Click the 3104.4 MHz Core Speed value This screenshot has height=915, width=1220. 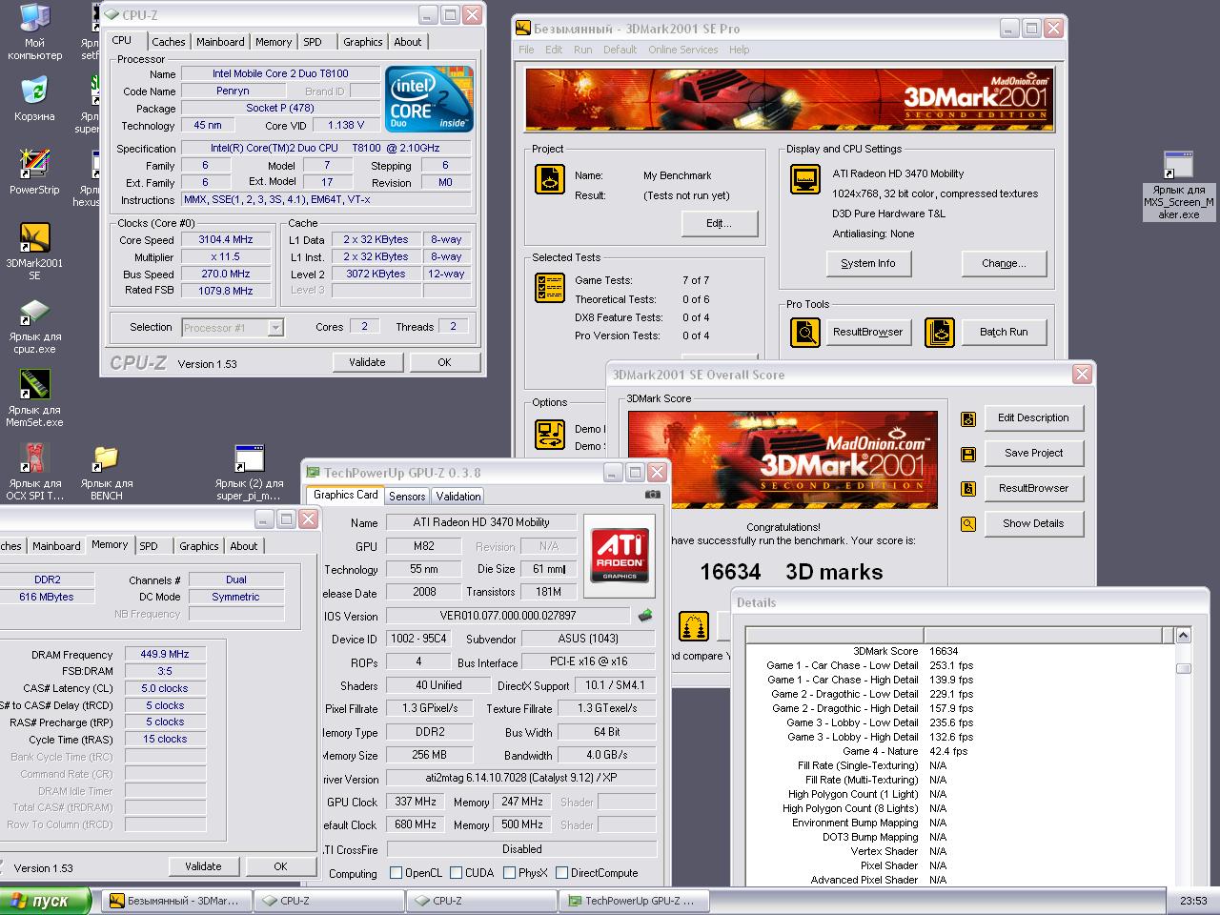coord(226,240)
